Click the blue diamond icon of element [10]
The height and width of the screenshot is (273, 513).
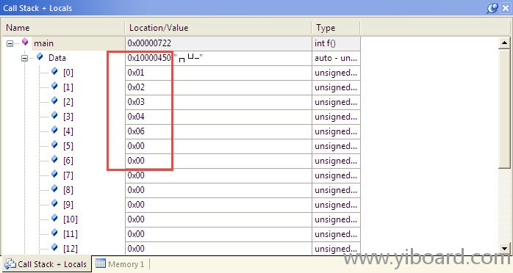coord(54,219)
